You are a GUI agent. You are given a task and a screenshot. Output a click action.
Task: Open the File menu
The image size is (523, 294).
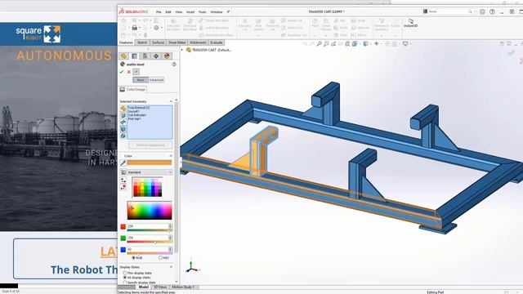[159, 12]
